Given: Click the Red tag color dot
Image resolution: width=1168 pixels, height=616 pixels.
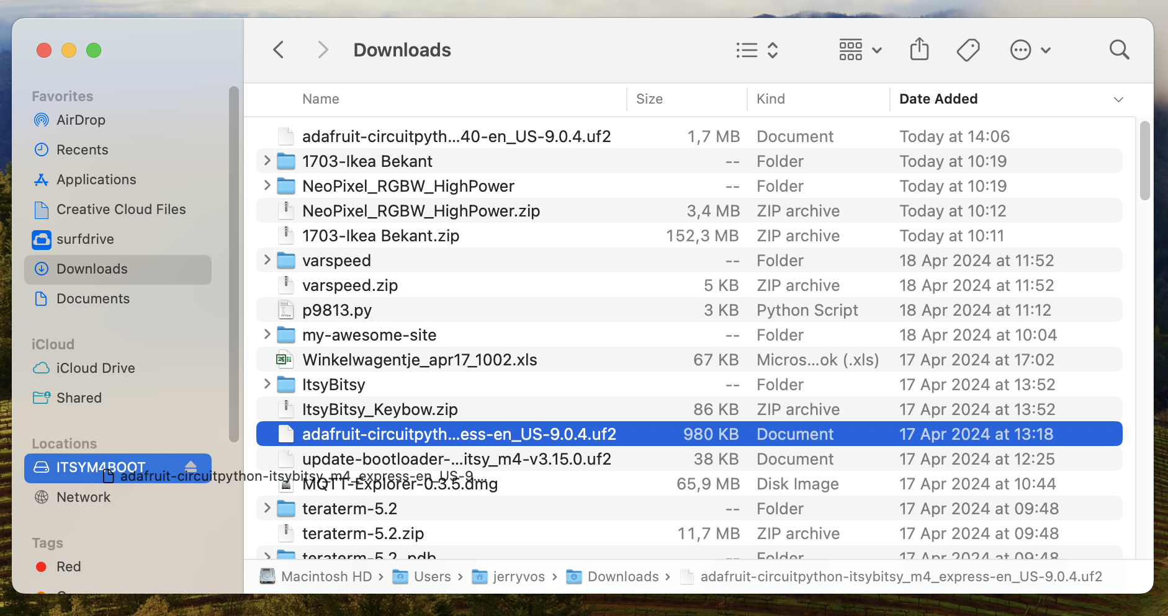Looking at the screenshot, I should click(x=42, y=566).
